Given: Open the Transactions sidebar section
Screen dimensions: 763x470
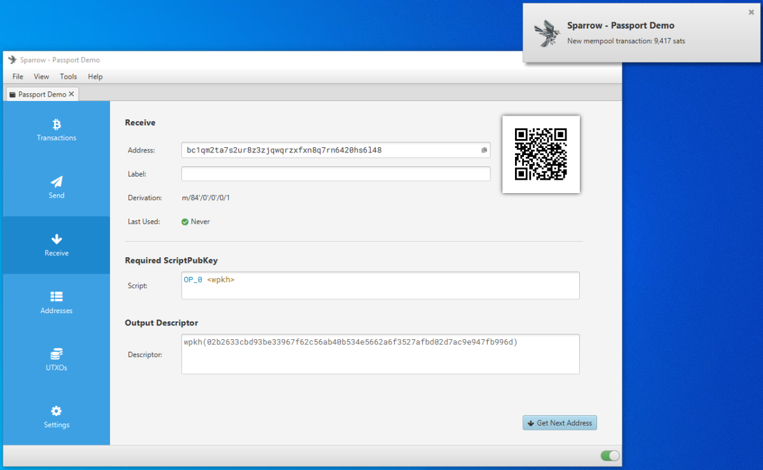Looking at the screenshot, I should pyautogui.click(x=57, y=130).
